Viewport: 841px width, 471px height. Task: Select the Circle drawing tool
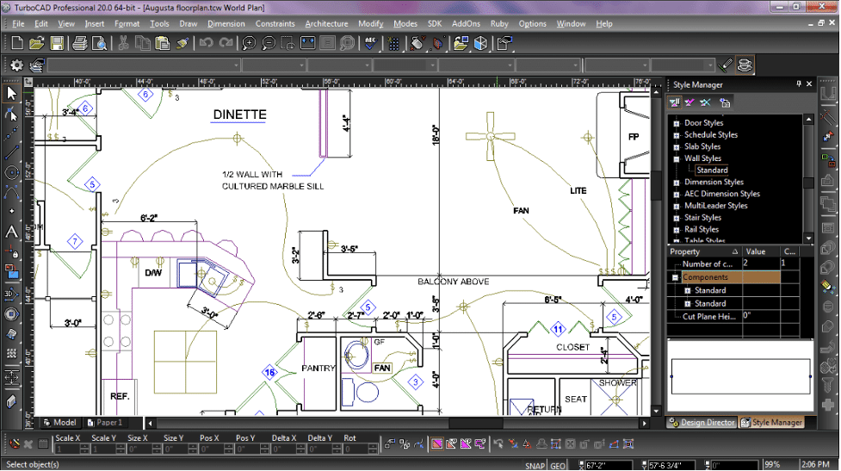coord(11,173)
